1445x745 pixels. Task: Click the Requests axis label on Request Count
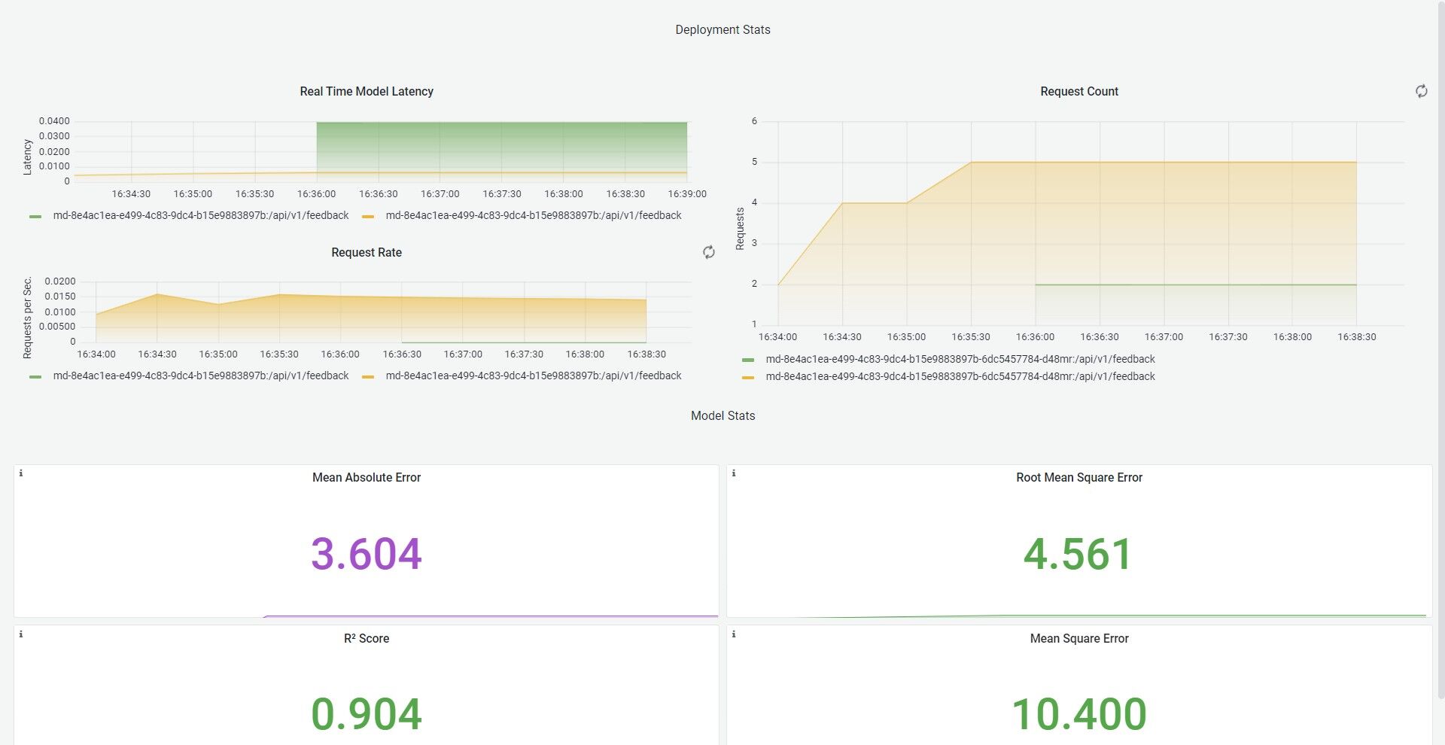pyautogui.click(x=740, y=229)
